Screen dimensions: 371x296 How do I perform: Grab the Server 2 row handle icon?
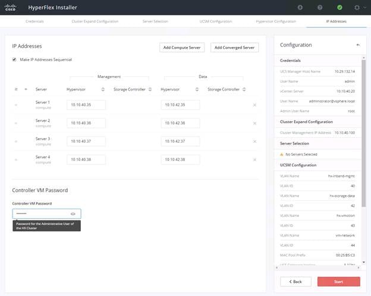pos(16,123)
